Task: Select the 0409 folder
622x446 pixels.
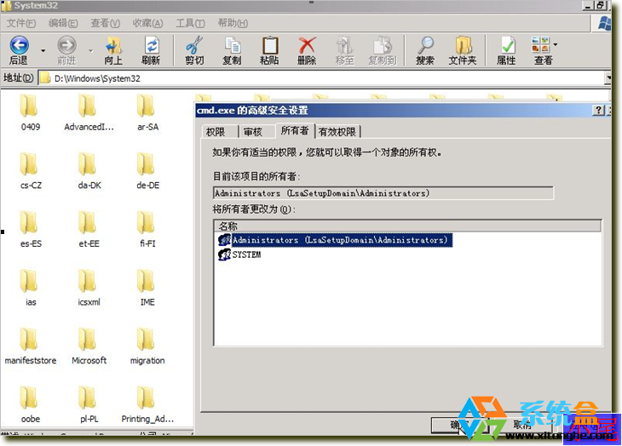Action: 30,112
